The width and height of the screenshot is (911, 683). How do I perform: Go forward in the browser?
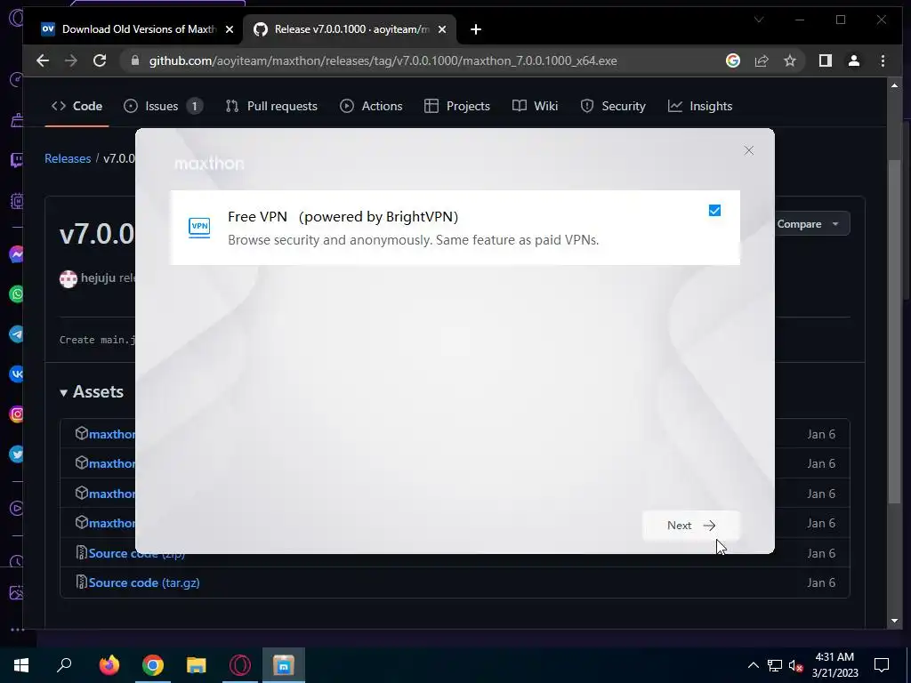click(x=71, y=60)
